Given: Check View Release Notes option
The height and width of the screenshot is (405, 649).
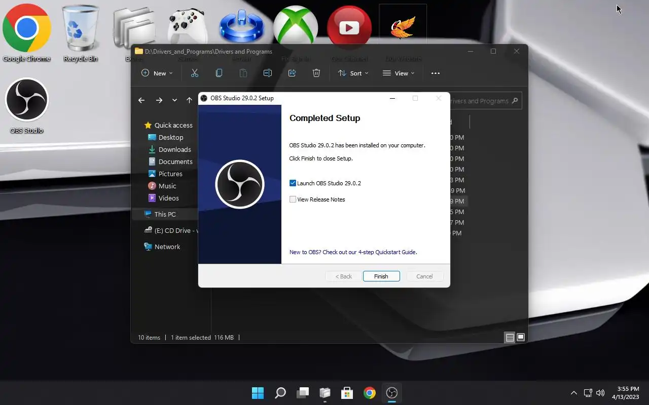Looking at the screenshot, I should [293, 199].
